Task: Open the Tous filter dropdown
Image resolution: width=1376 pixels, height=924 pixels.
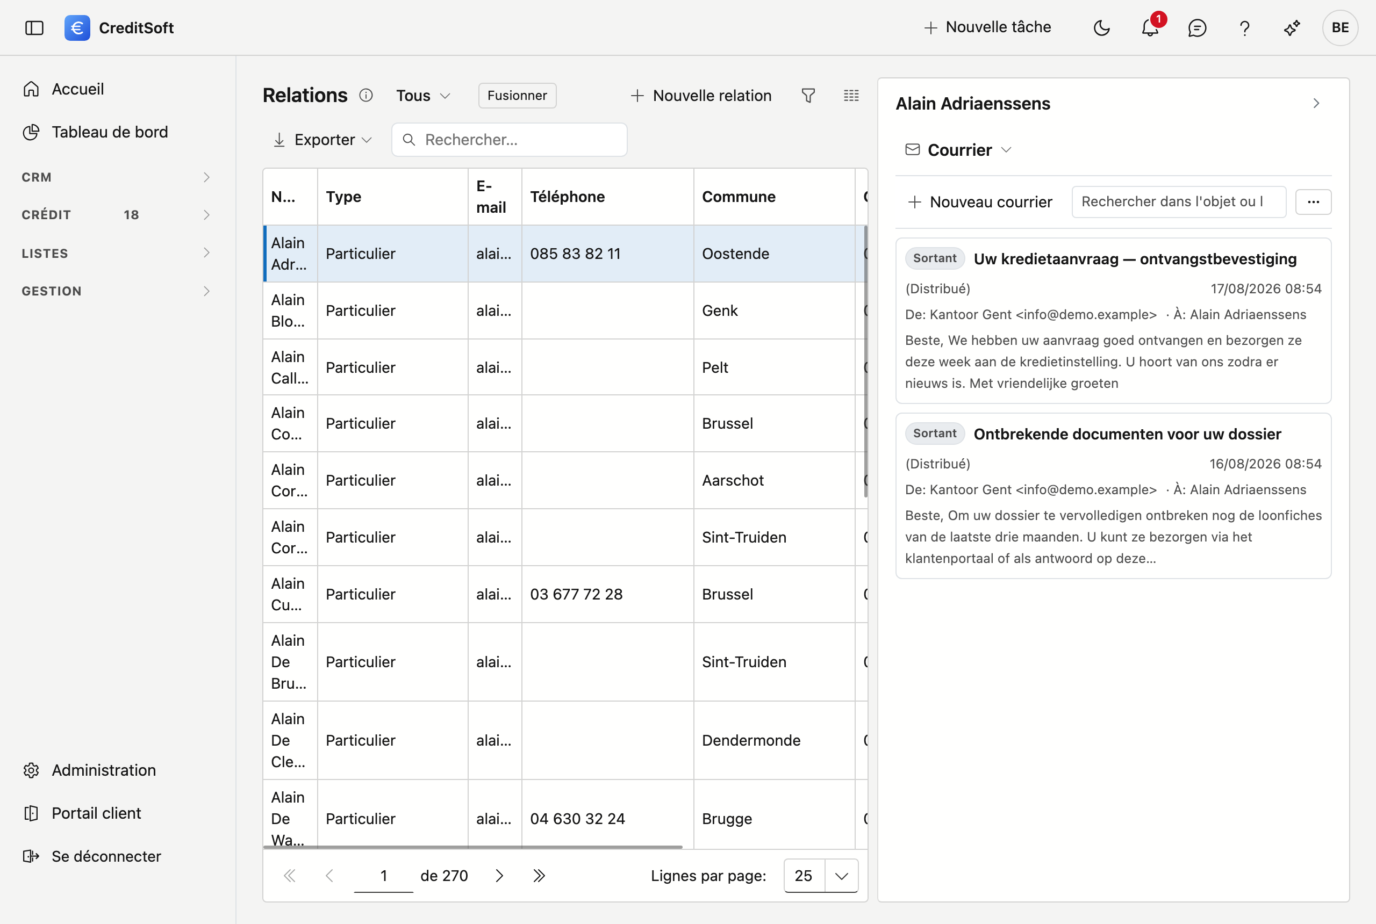Action: tap(424, 96)
